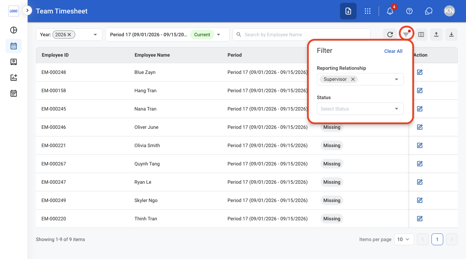Open notifications bell with 4 alerts
This screenshot has width=466, height=259.
coord(390,11)
